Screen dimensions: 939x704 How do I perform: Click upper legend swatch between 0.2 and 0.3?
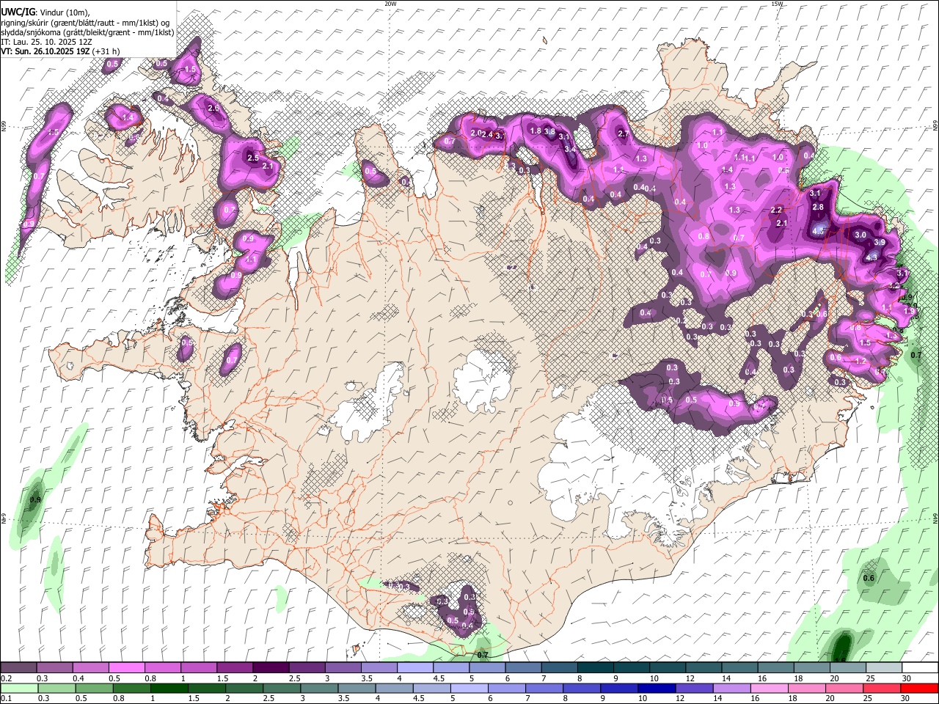(18, 668)
